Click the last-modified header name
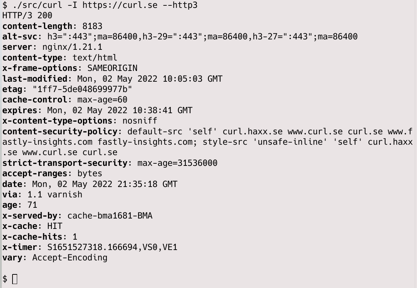 click(35, 78)
